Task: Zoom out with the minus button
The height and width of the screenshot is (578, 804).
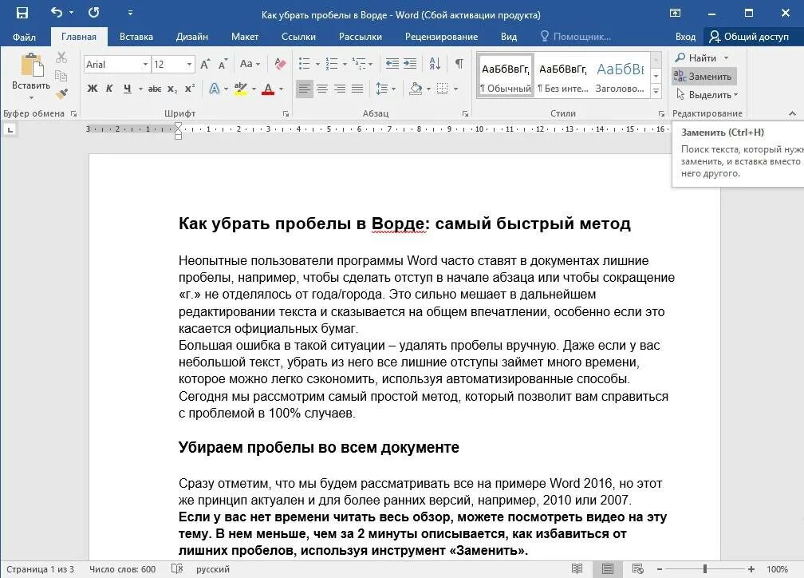Action: tap(660, 569)
